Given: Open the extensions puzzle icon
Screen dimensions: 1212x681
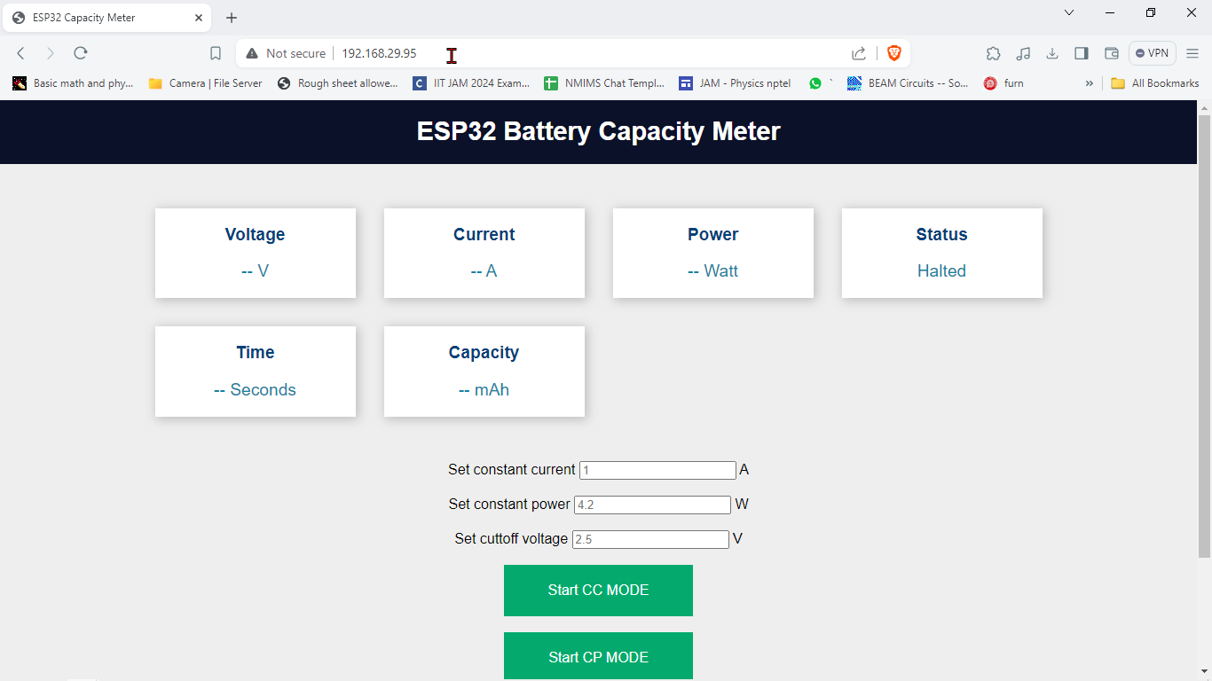Looking at the screenshot, I should coord(994,53).
